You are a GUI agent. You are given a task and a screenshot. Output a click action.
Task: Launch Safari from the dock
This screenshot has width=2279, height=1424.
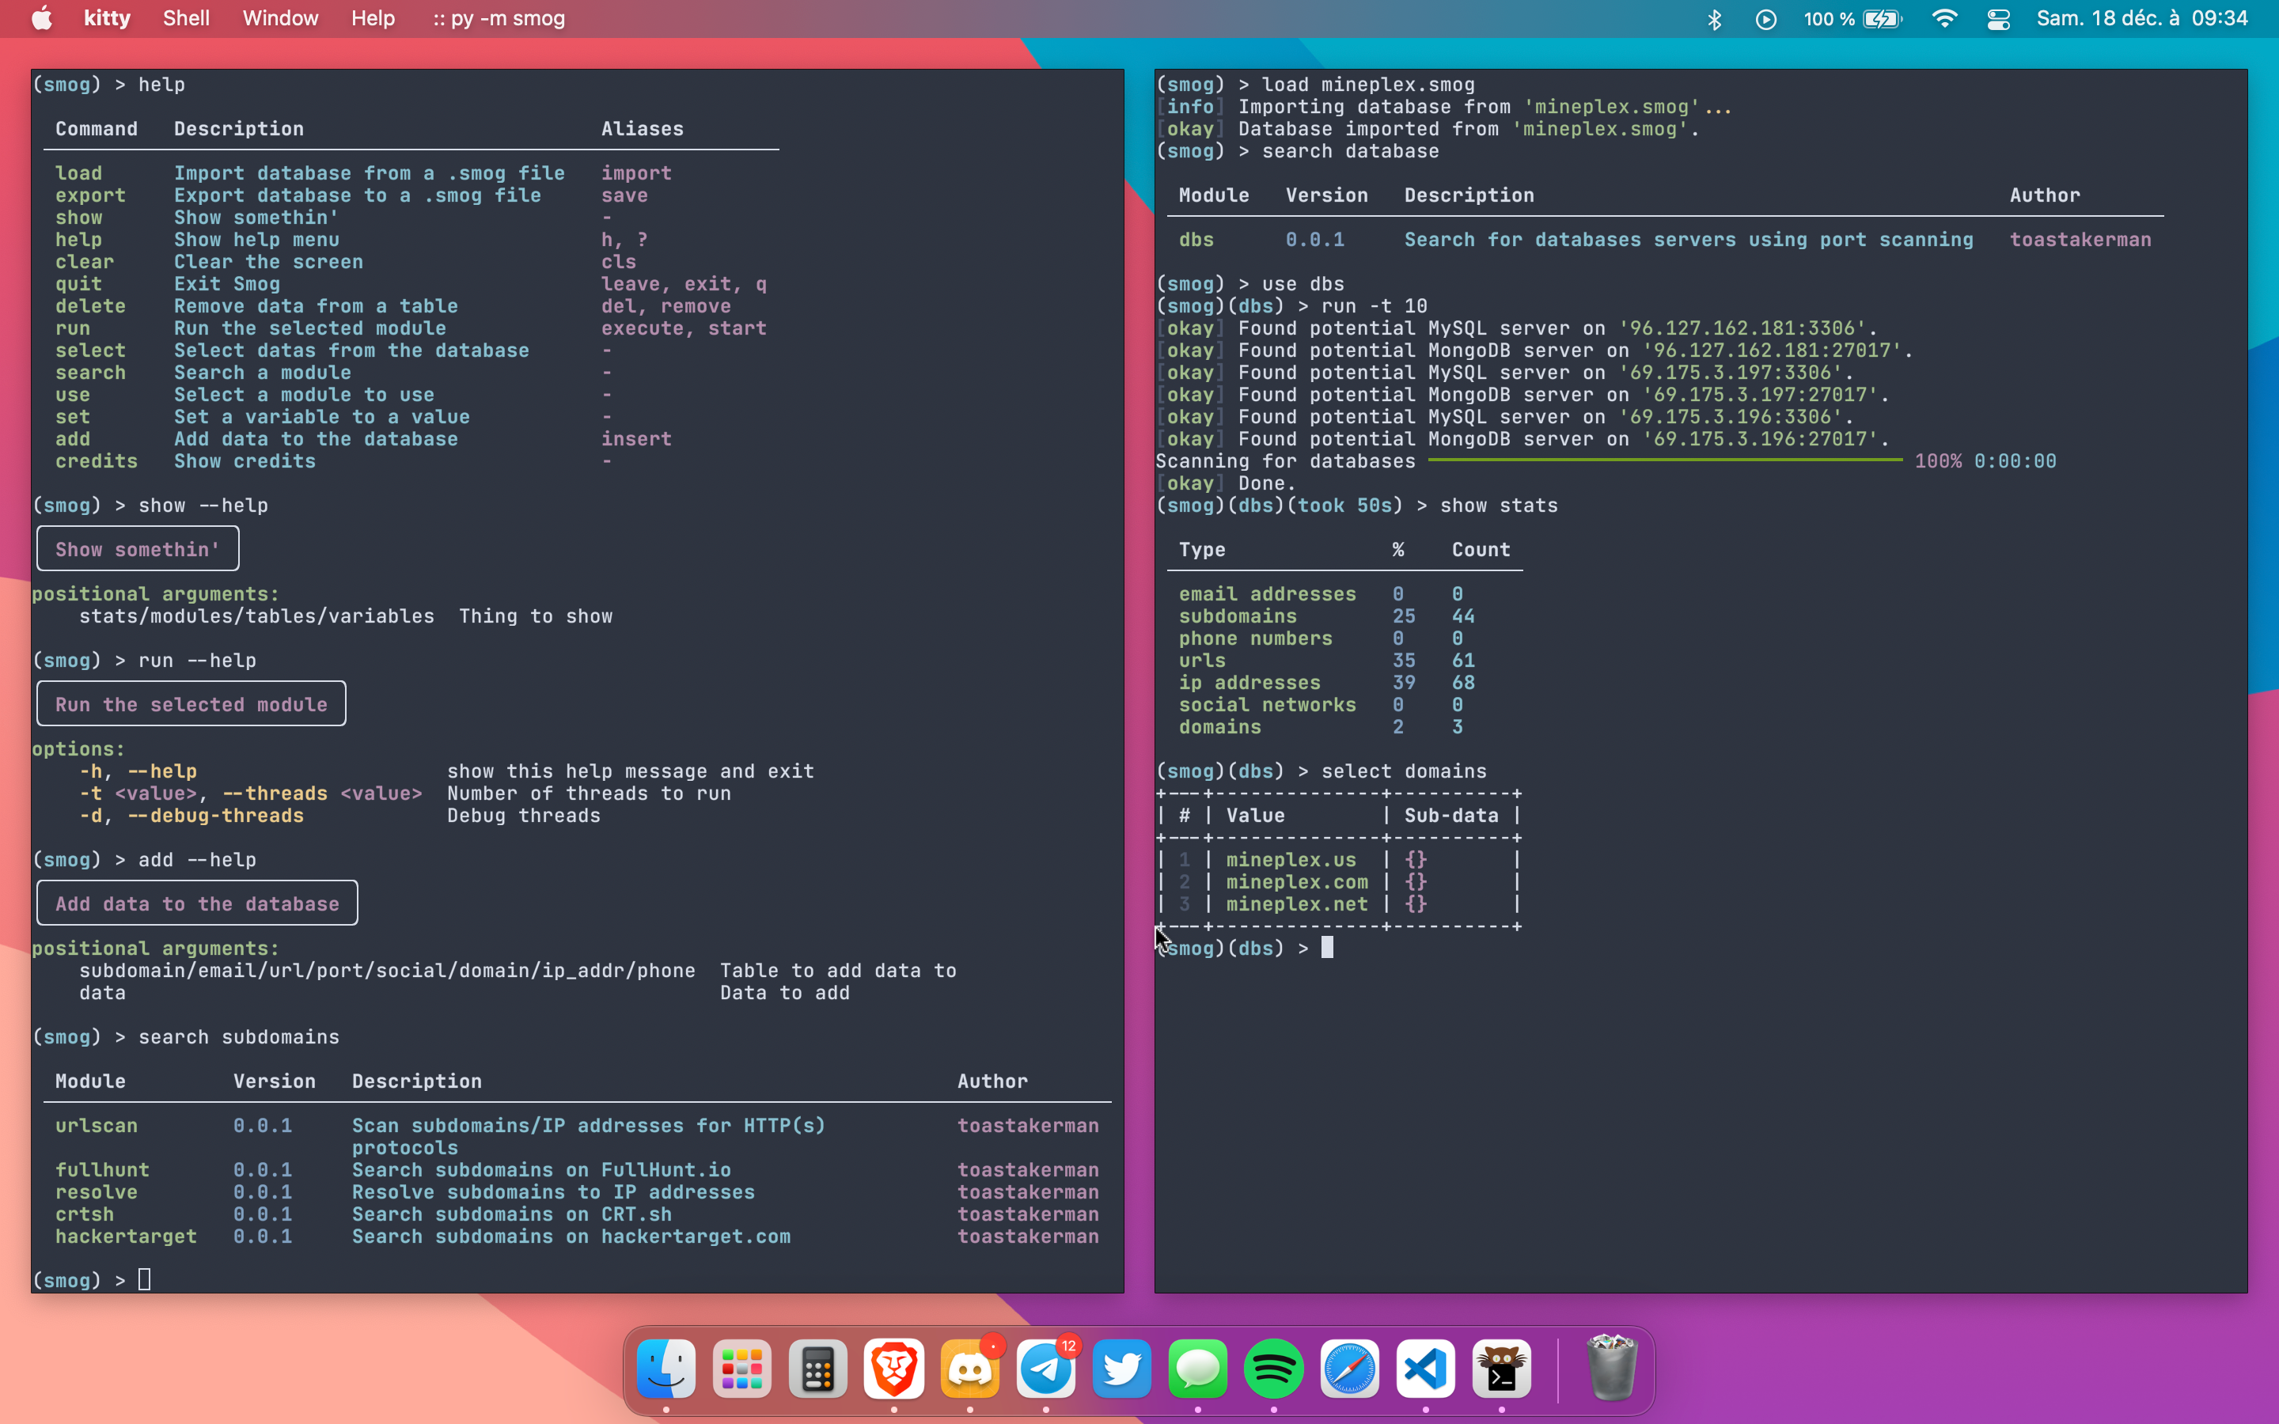(x=1349, y=1369)
